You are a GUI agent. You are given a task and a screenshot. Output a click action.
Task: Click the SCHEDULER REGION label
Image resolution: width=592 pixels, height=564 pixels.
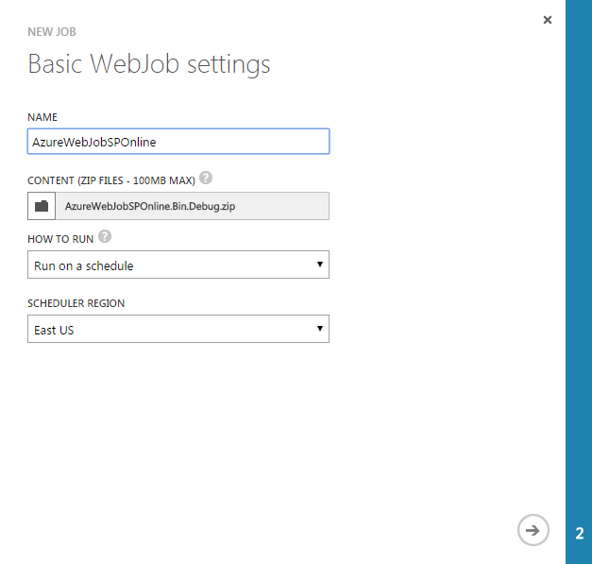(76, 303)
